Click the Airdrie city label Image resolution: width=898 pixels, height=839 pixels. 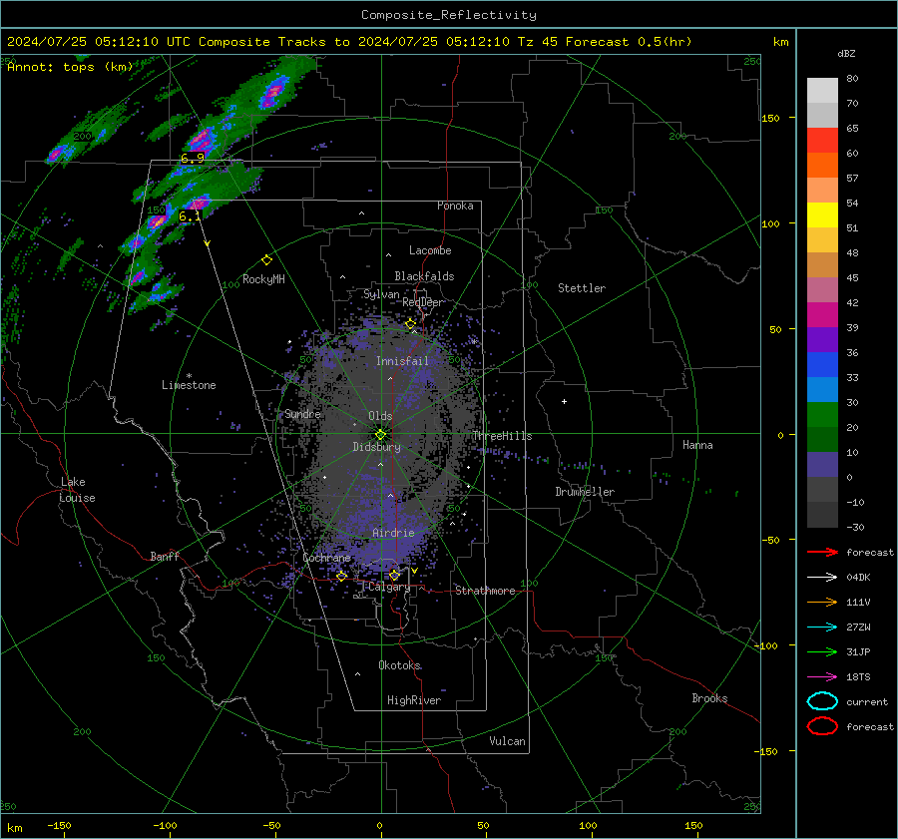click(393, 533)
